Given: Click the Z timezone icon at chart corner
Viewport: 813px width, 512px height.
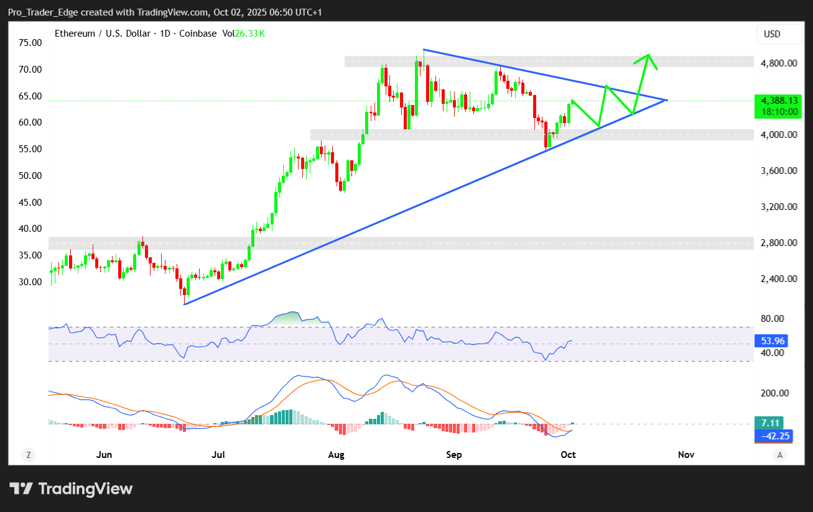Looking at the screenshot, I should pos(28,455).
